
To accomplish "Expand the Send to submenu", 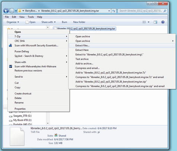I will coord(39,77).
